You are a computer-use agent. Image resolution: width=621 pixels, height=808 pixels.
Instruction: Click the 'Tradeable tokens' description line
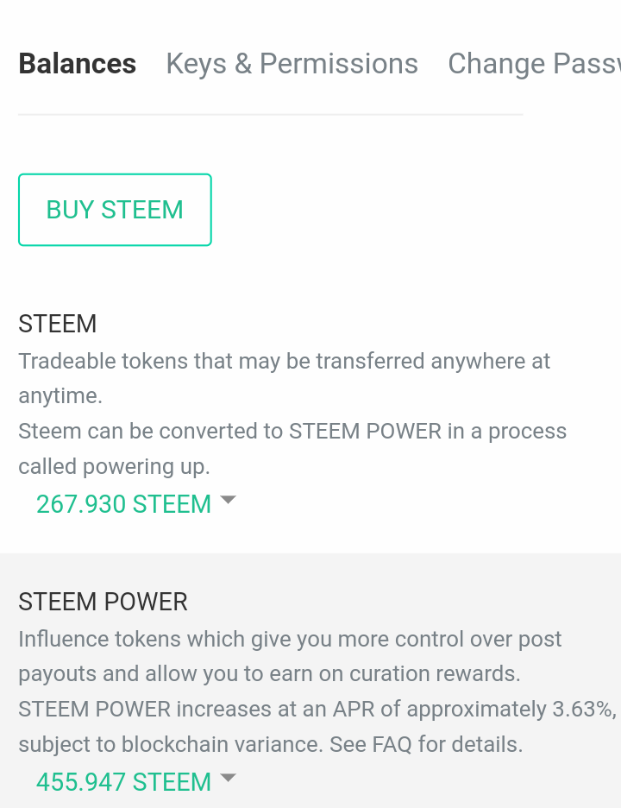pos(284,361)
